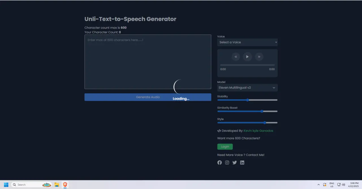The height and width of the screenshot is (189, 362).
Task: Open the Instagram social icon
Action: (x=227, y=162)
